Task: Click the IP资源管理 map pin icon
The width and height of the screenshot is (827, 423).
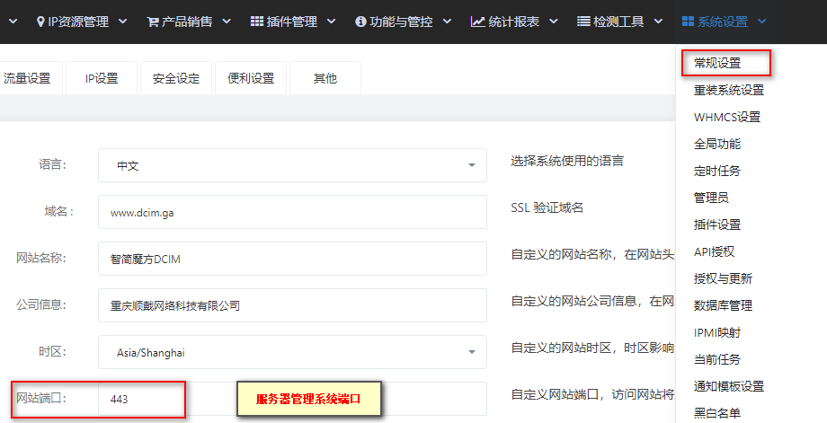Action: (40, 22)
